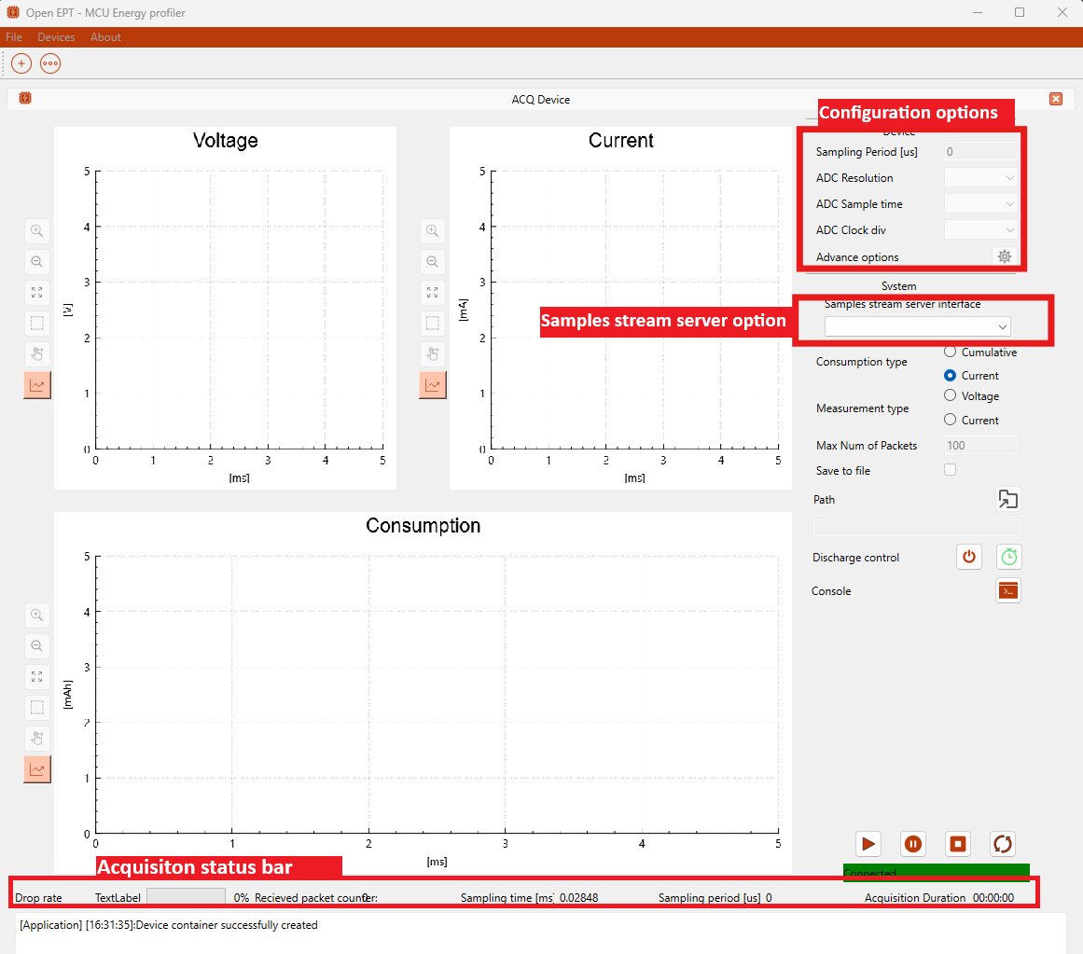Open the ADC Sample time dropdown
The height and width of the screenshot is (954, 1083).
980,204
